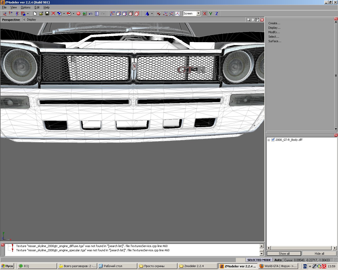Open the blue document properties icon
The height and width of the screenshot is (270, 338).
point(97,13)
